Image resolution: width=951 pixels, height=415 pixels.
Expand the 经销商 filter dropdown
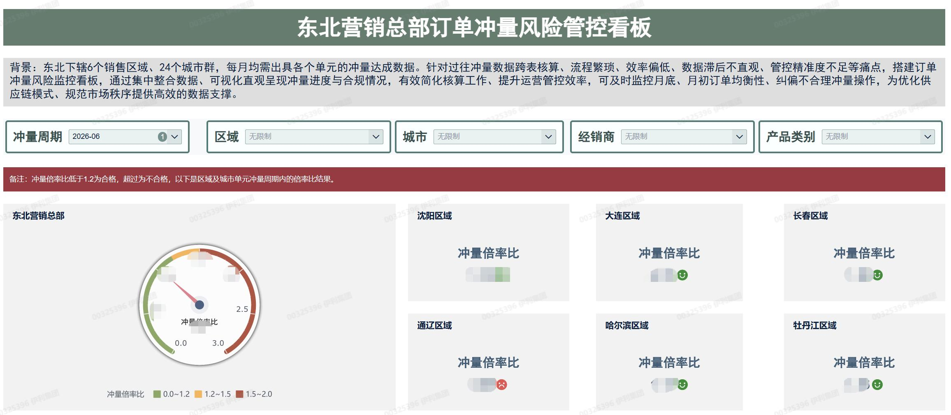739,137
